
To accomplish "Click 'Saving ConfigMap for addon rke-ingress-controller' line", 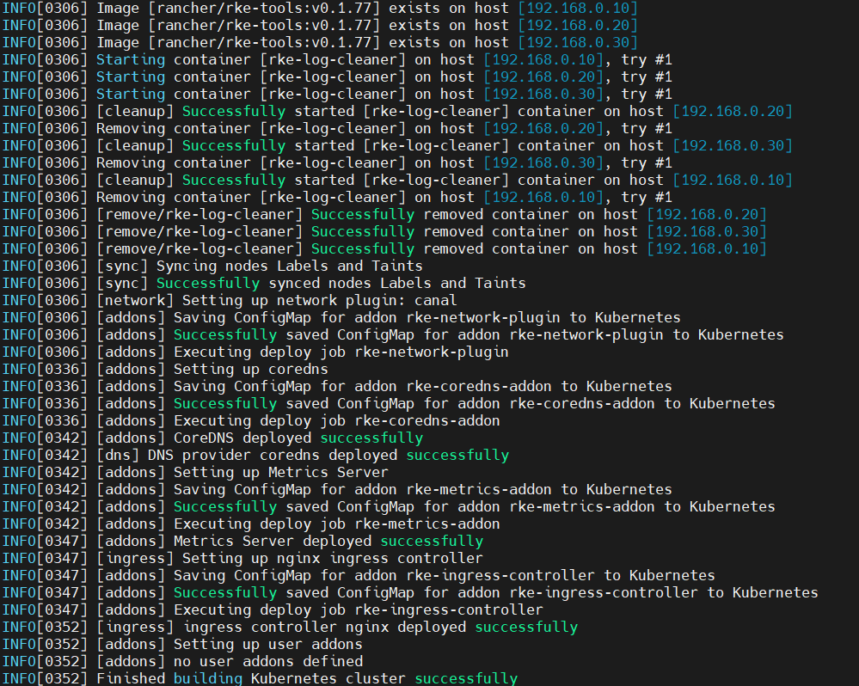I will [359, 575].
